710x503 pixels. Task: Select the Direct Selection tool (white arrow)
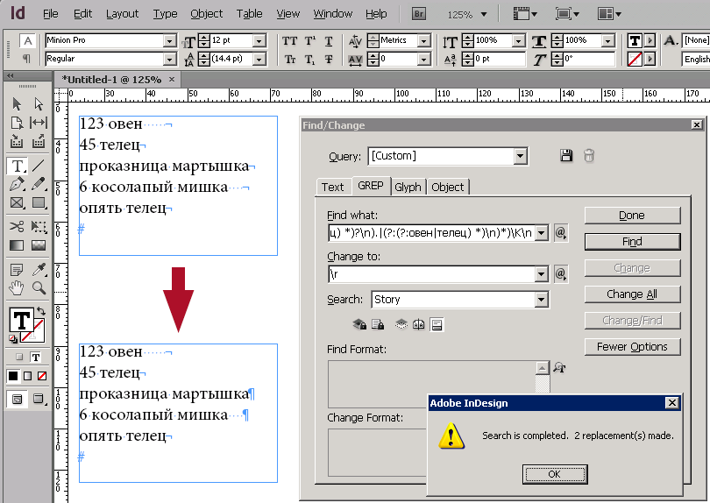coord(39,104)
